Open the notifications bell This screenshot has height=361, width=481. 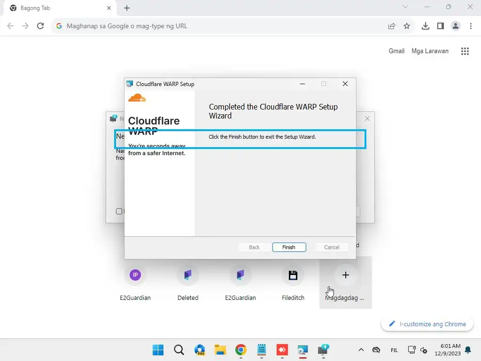(468, 350)
